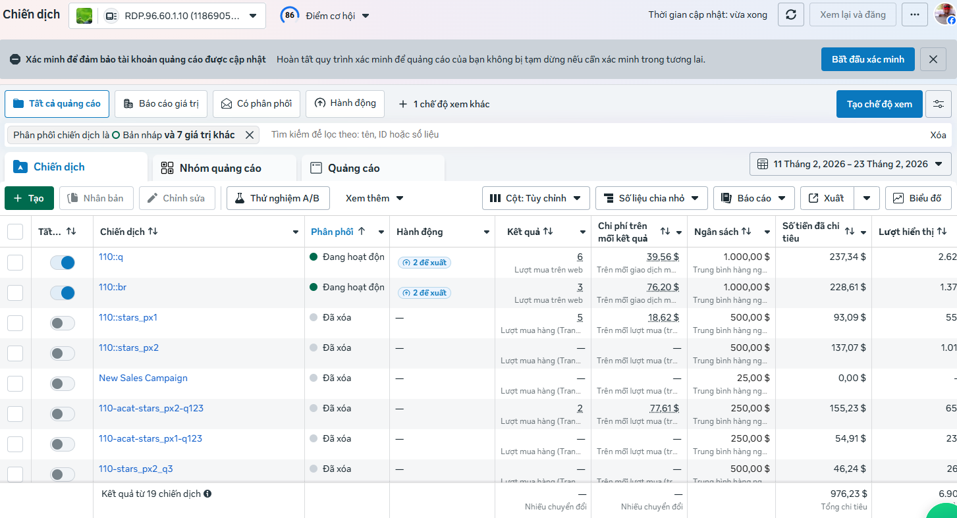This screenshot has width=957, height=518.
Task: Open campaign link 110::br
Action: pos(113,287)
